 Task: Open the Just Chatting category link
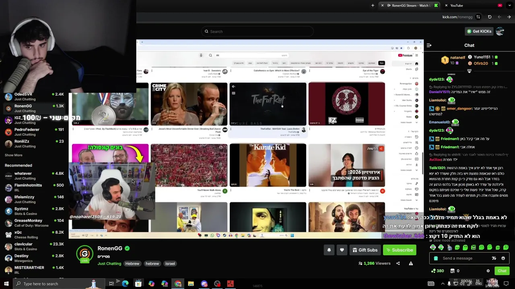(109, 264)
